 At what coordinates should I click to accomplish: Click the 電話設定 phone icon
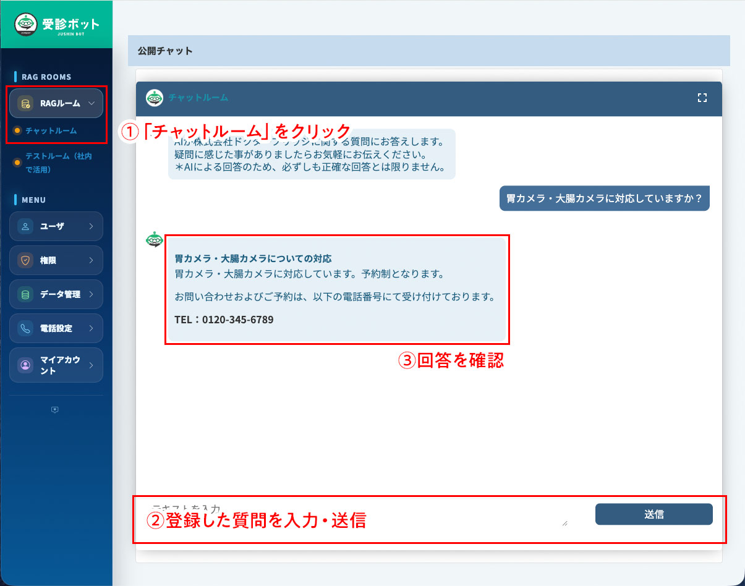(25, 328)
